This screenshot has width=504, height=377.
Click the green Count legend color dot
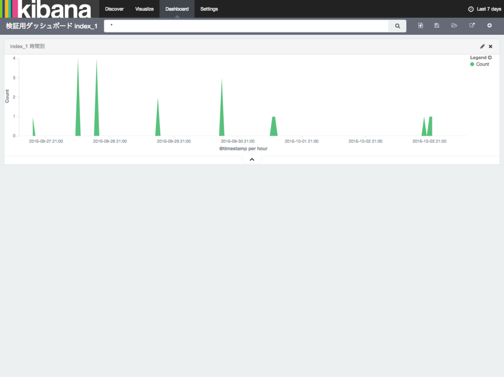coord(472,64)
